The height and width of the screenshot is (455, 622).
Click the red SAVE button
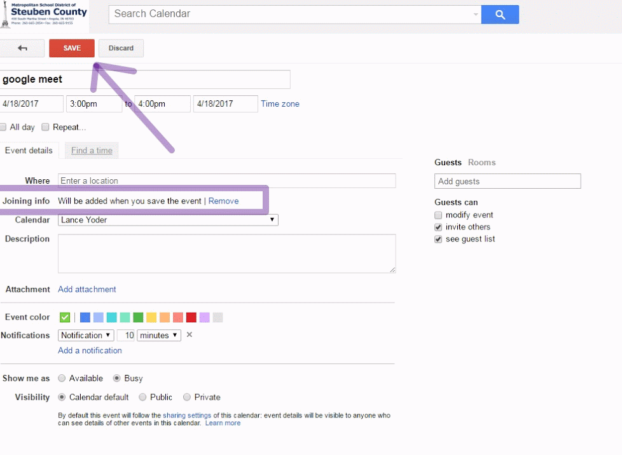72,48
